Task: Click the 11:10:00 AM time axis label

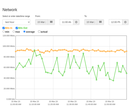Action: tap(35, 104)
